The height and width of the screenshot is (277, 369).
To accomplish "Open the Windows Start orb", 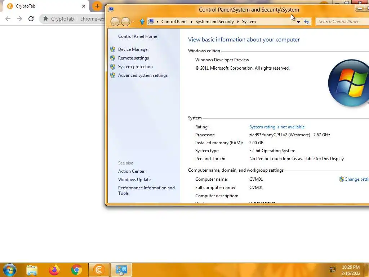I will 10,270.
